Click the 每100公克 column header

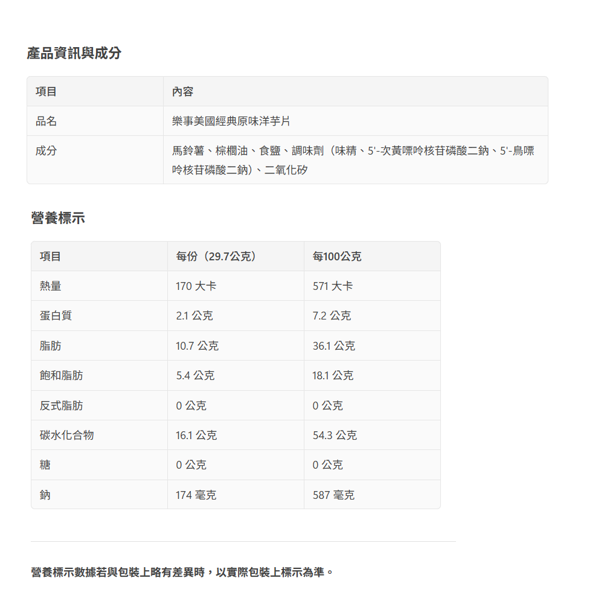point(337,257)
